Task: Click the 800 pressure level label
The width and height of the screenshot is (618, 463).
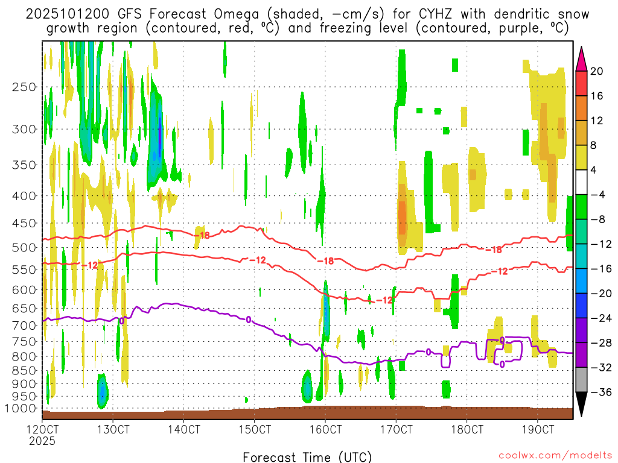Action: point(24,357)
